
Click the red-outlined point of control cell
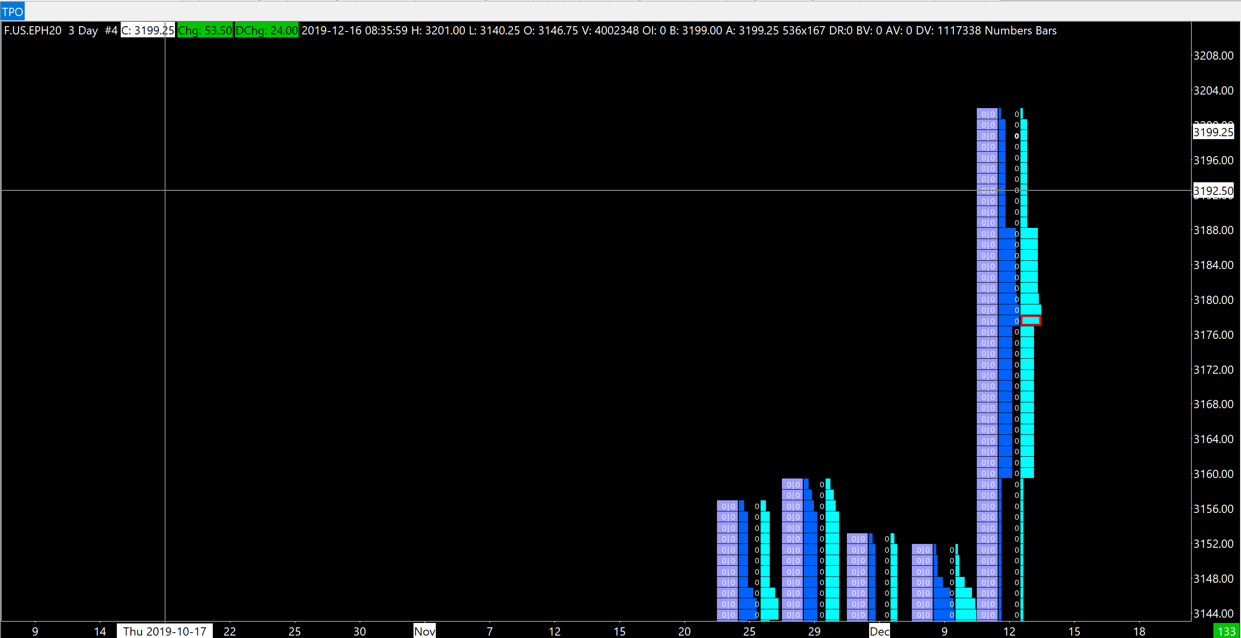tap(1031, 320)
